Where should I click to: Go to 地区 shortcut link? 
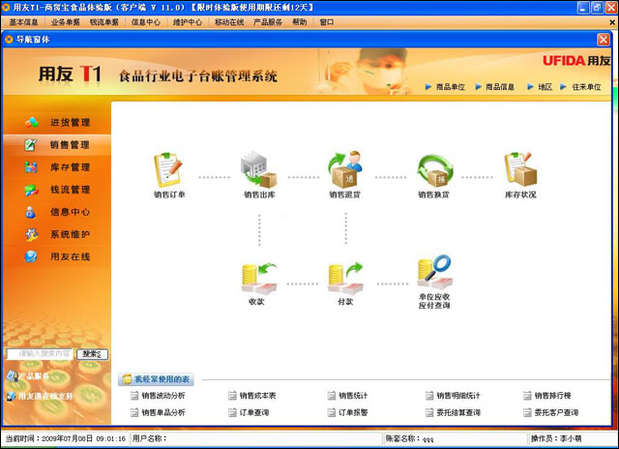(545, 87)
